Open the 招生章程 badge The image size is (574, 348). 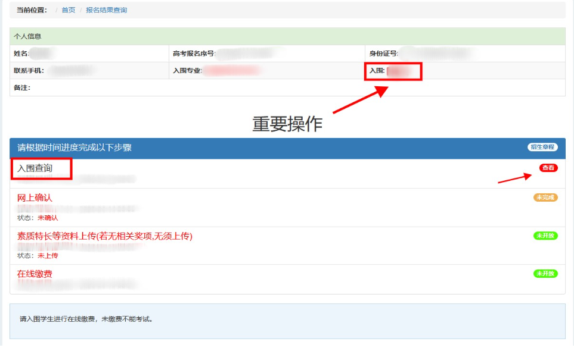coord(542,147)
